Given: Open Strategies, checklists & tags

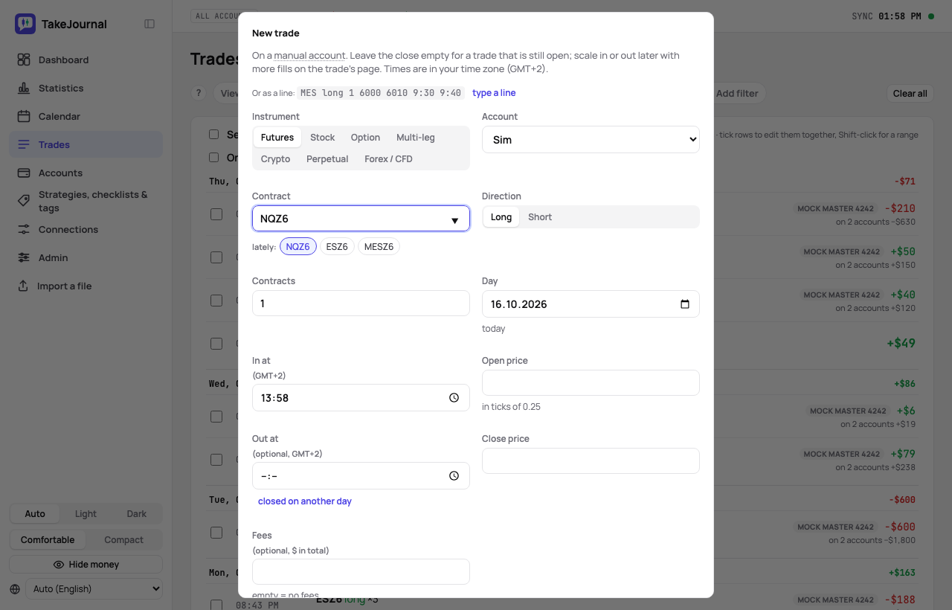Looking at the screenshot, I should point(86,201).
